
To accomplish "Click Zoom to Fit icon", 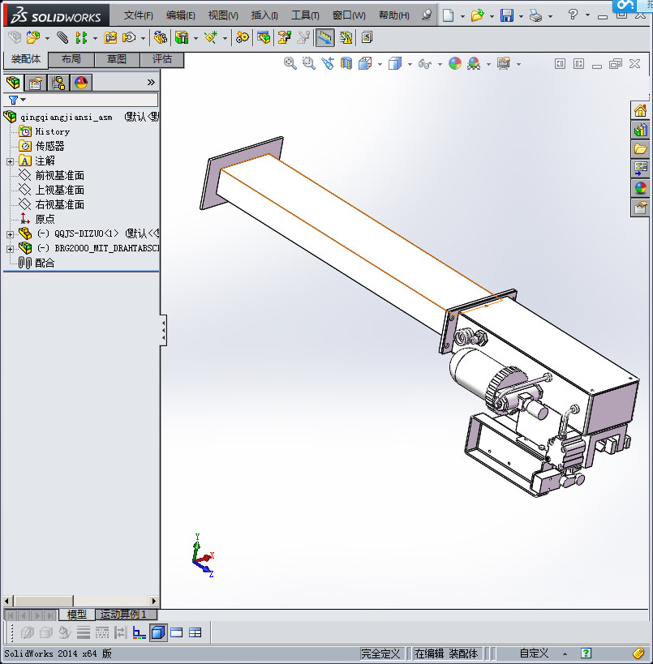I will click(290, 63).
